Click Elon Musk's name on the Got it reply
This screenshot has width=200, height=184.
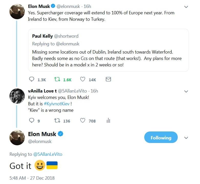pyautogui.click(x=42, y=134)
